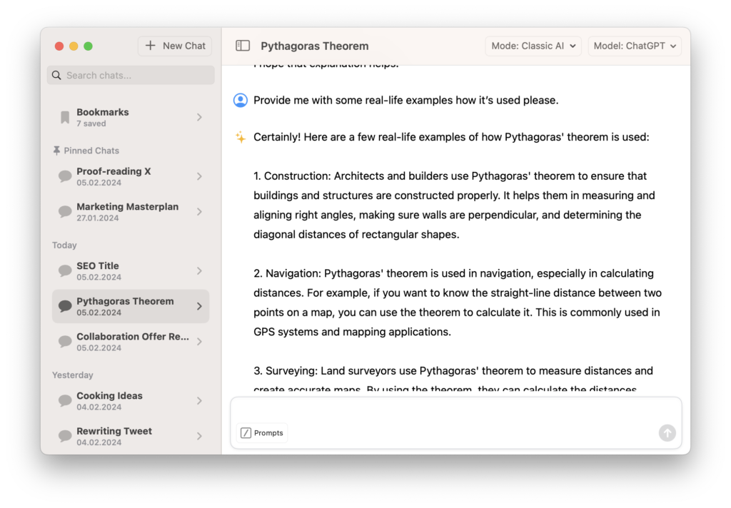Toggle the sidebar panel icon
Viewport: 731px width, 508px height.
pyautogui.click(x=243, y=46)
